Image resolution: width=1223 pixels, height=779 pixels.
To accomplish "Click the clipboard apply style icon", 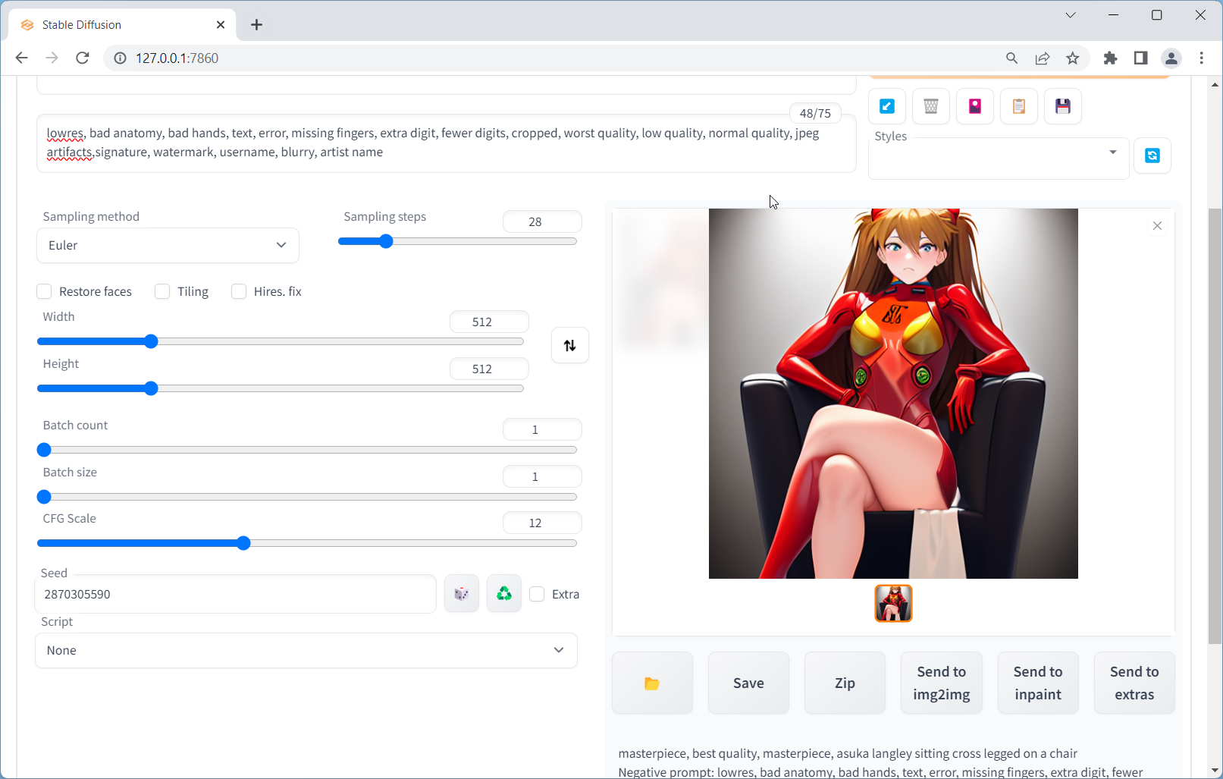I will [x=1019, y=106].
